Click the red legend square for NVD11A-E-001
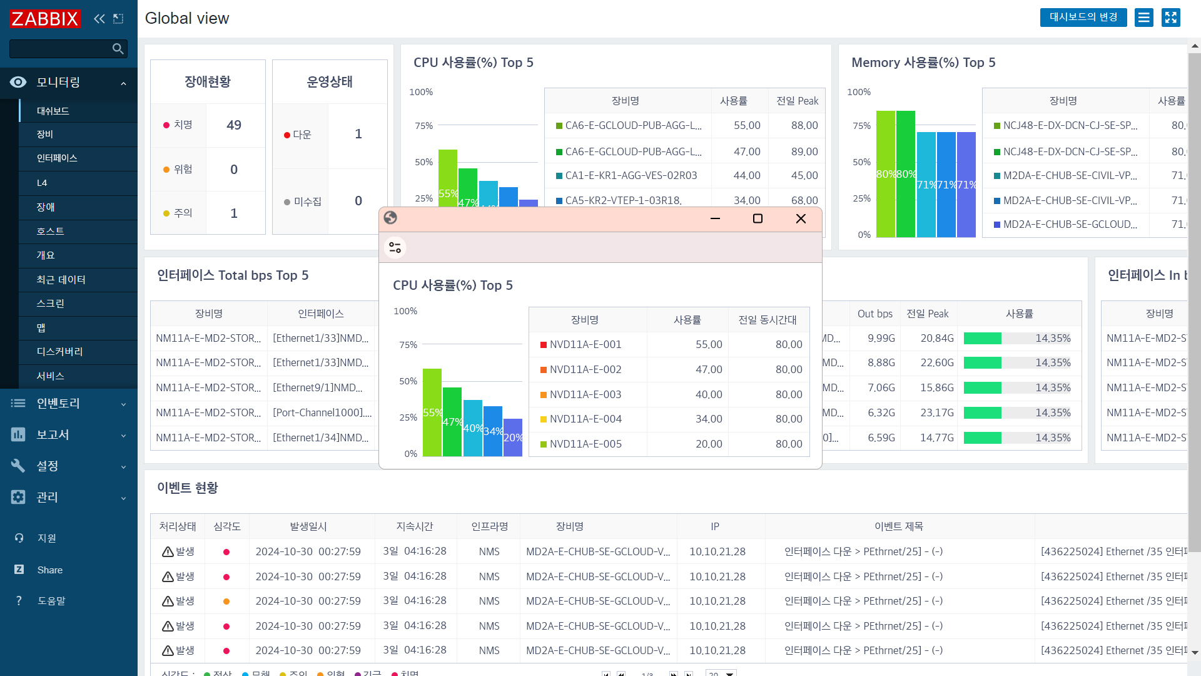The height and width of the screenshot is (676, 1201). coord(544,345)
